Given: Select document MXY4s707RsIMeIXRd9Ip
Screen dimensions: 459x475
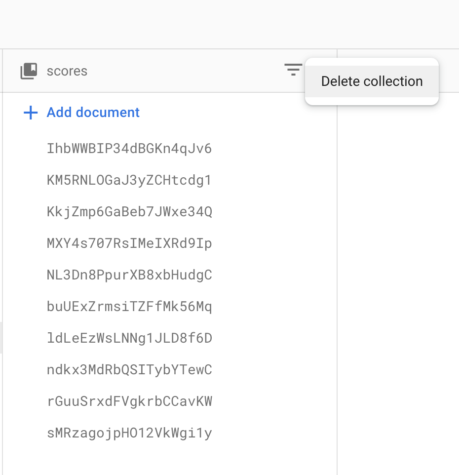Looking at the screenshot, I should coord(129,243).
